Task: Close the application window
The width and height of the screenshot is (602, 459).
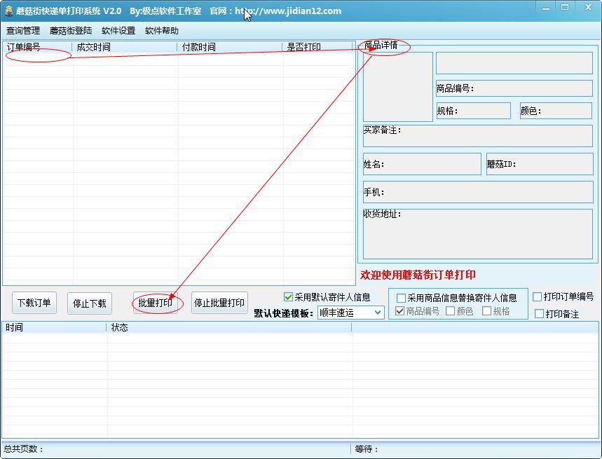Action: point(588,8)
